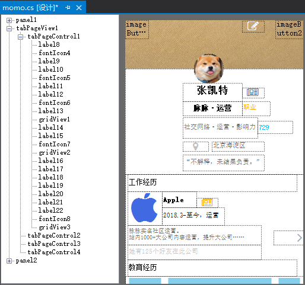Image resolution: width=305 pixels, height=285 pixels.
Task: Click the Apple logo image
Action: [144, 208]
